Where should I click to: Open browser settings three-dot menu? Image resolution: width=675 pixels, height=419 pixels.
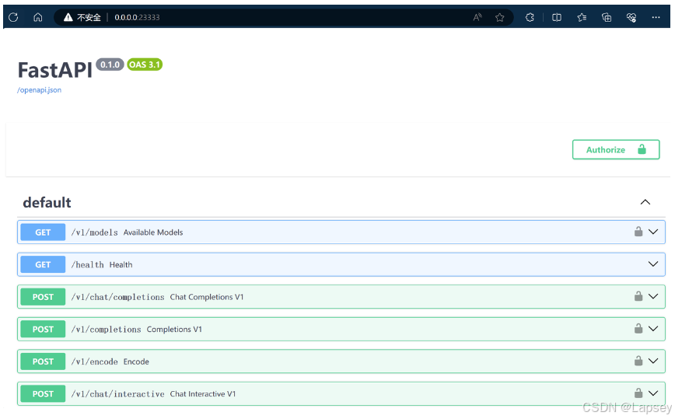click(x=656, y=17)
